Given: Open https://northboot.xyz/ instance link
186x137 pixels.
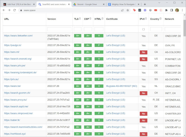Looking at the screenshot, I should (15, 134).
